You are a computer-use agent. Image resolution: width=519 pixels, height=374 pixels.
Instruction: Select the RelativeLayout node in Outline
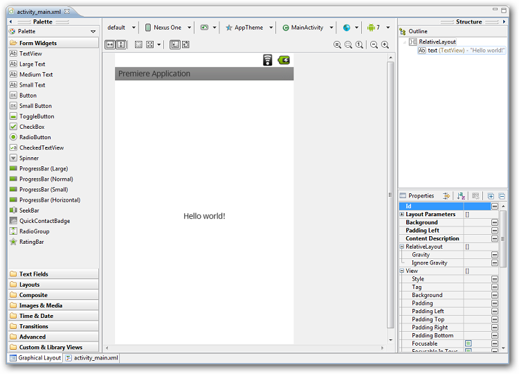[x=437, y=42]
